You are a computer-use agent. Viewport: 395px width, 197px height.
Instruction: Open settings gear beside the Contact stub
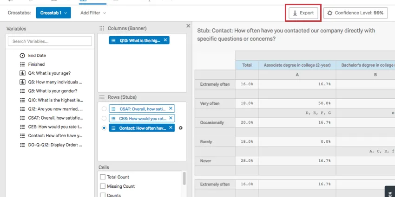(181, 128)
